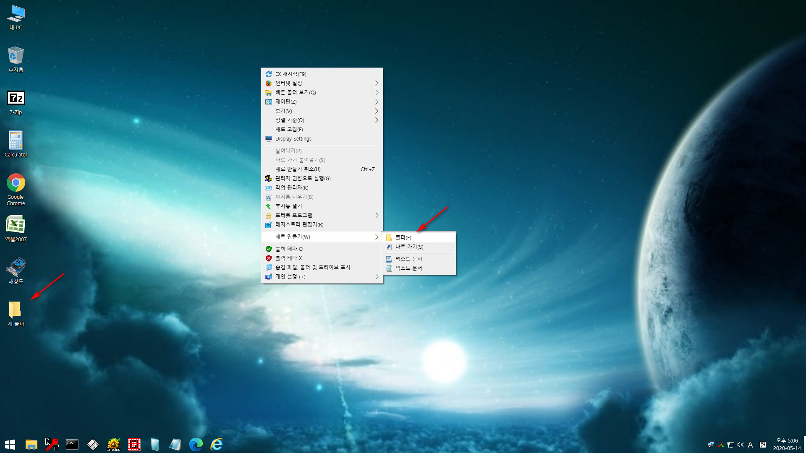Expand the 포터블 프로그램 submenu
The width and height of the screenshot is (806, 453).
click(322, 215)
